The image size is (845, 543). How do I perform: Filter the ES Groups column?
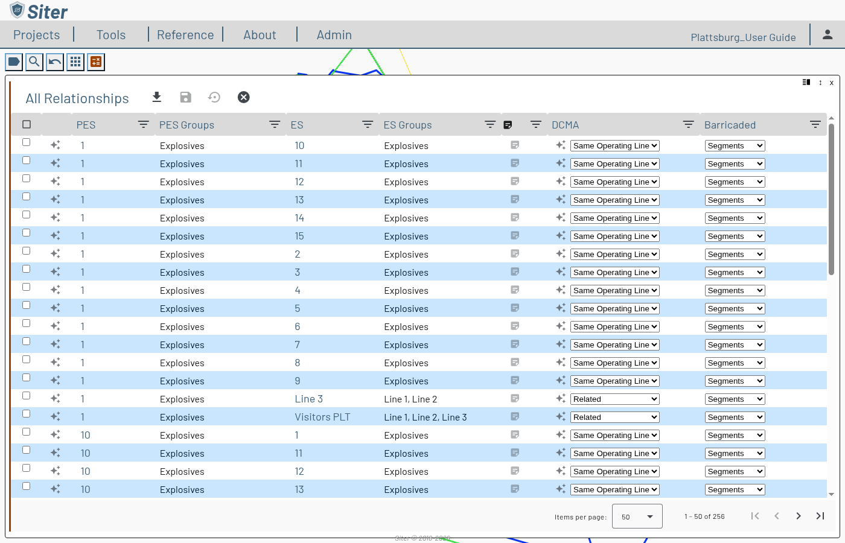click(490, 124)
